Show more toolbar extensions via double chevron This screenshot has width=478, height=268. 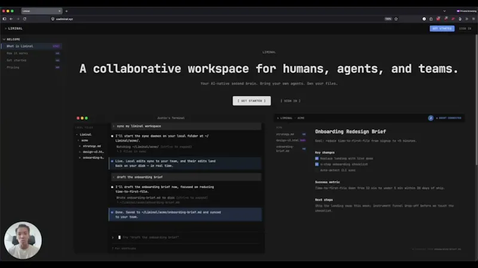click(467, 19)
